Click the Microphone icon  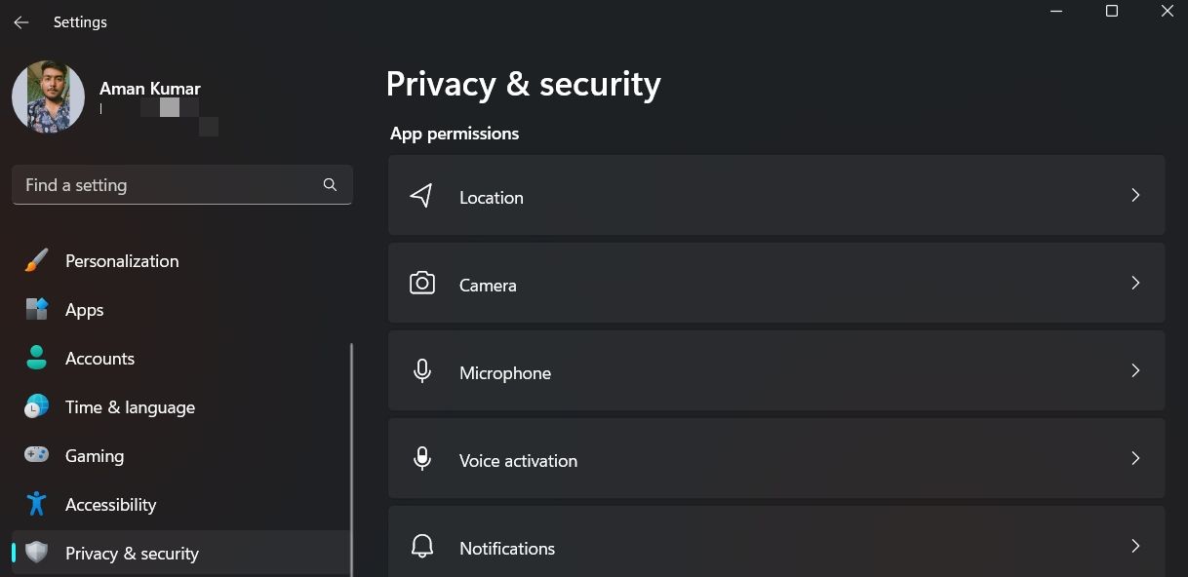[x=421, y=371]
